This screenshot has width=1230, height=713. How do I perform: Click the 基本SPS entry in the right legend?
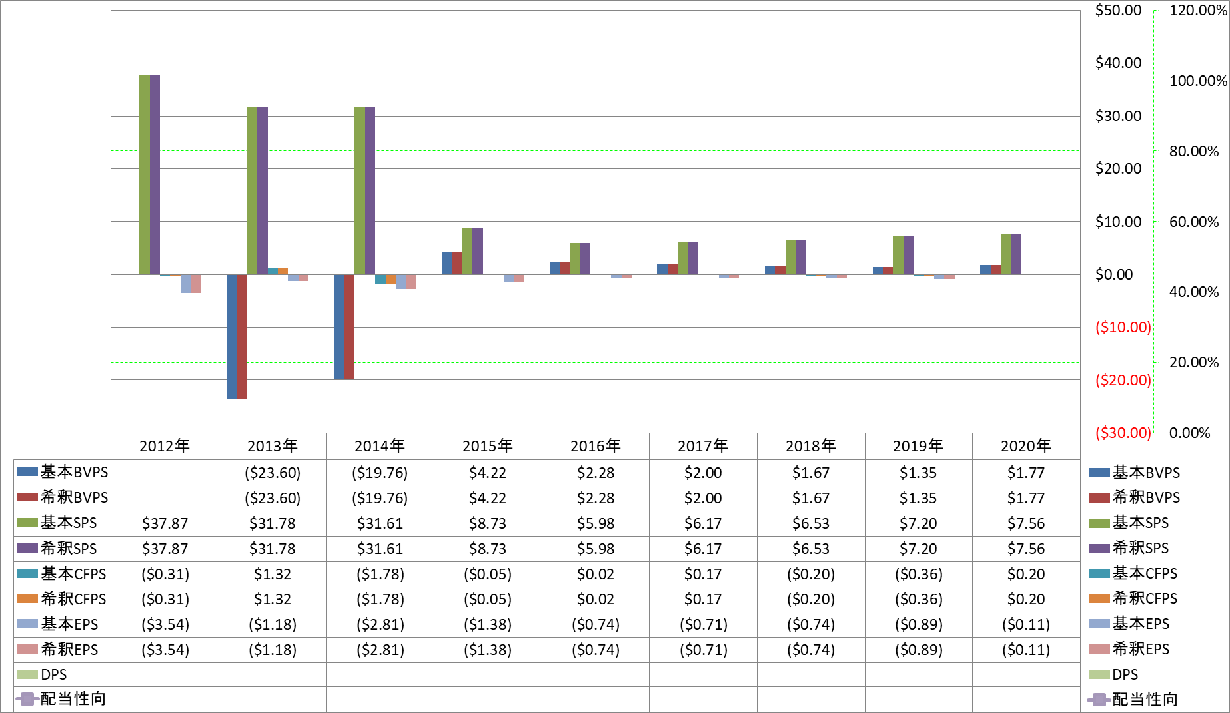[x=1129, y=523]
